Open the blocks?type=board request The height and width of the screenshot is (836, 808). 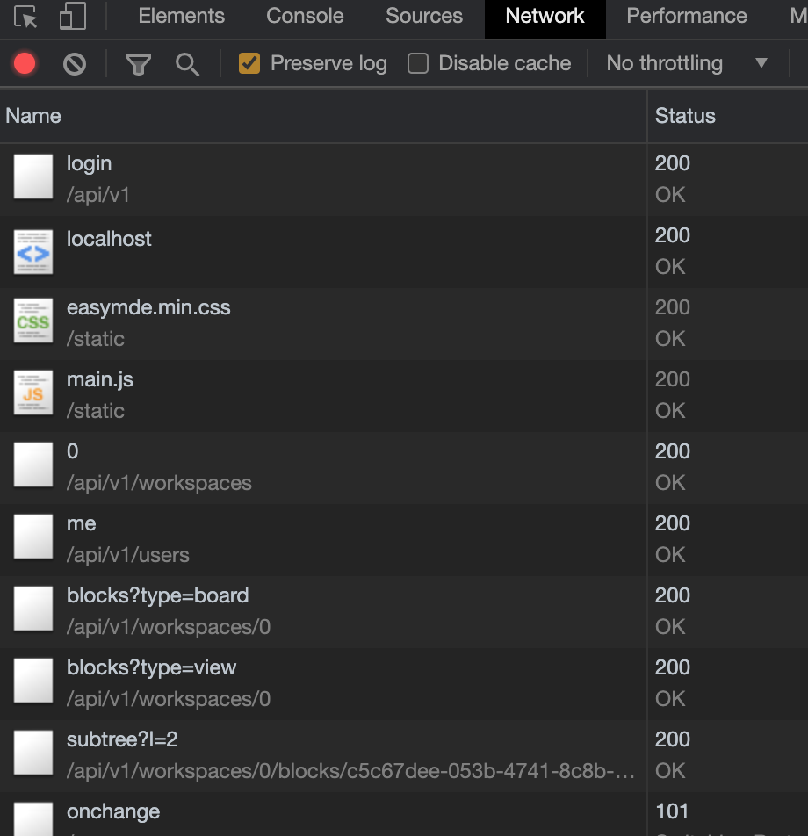(x=158, y=595)
